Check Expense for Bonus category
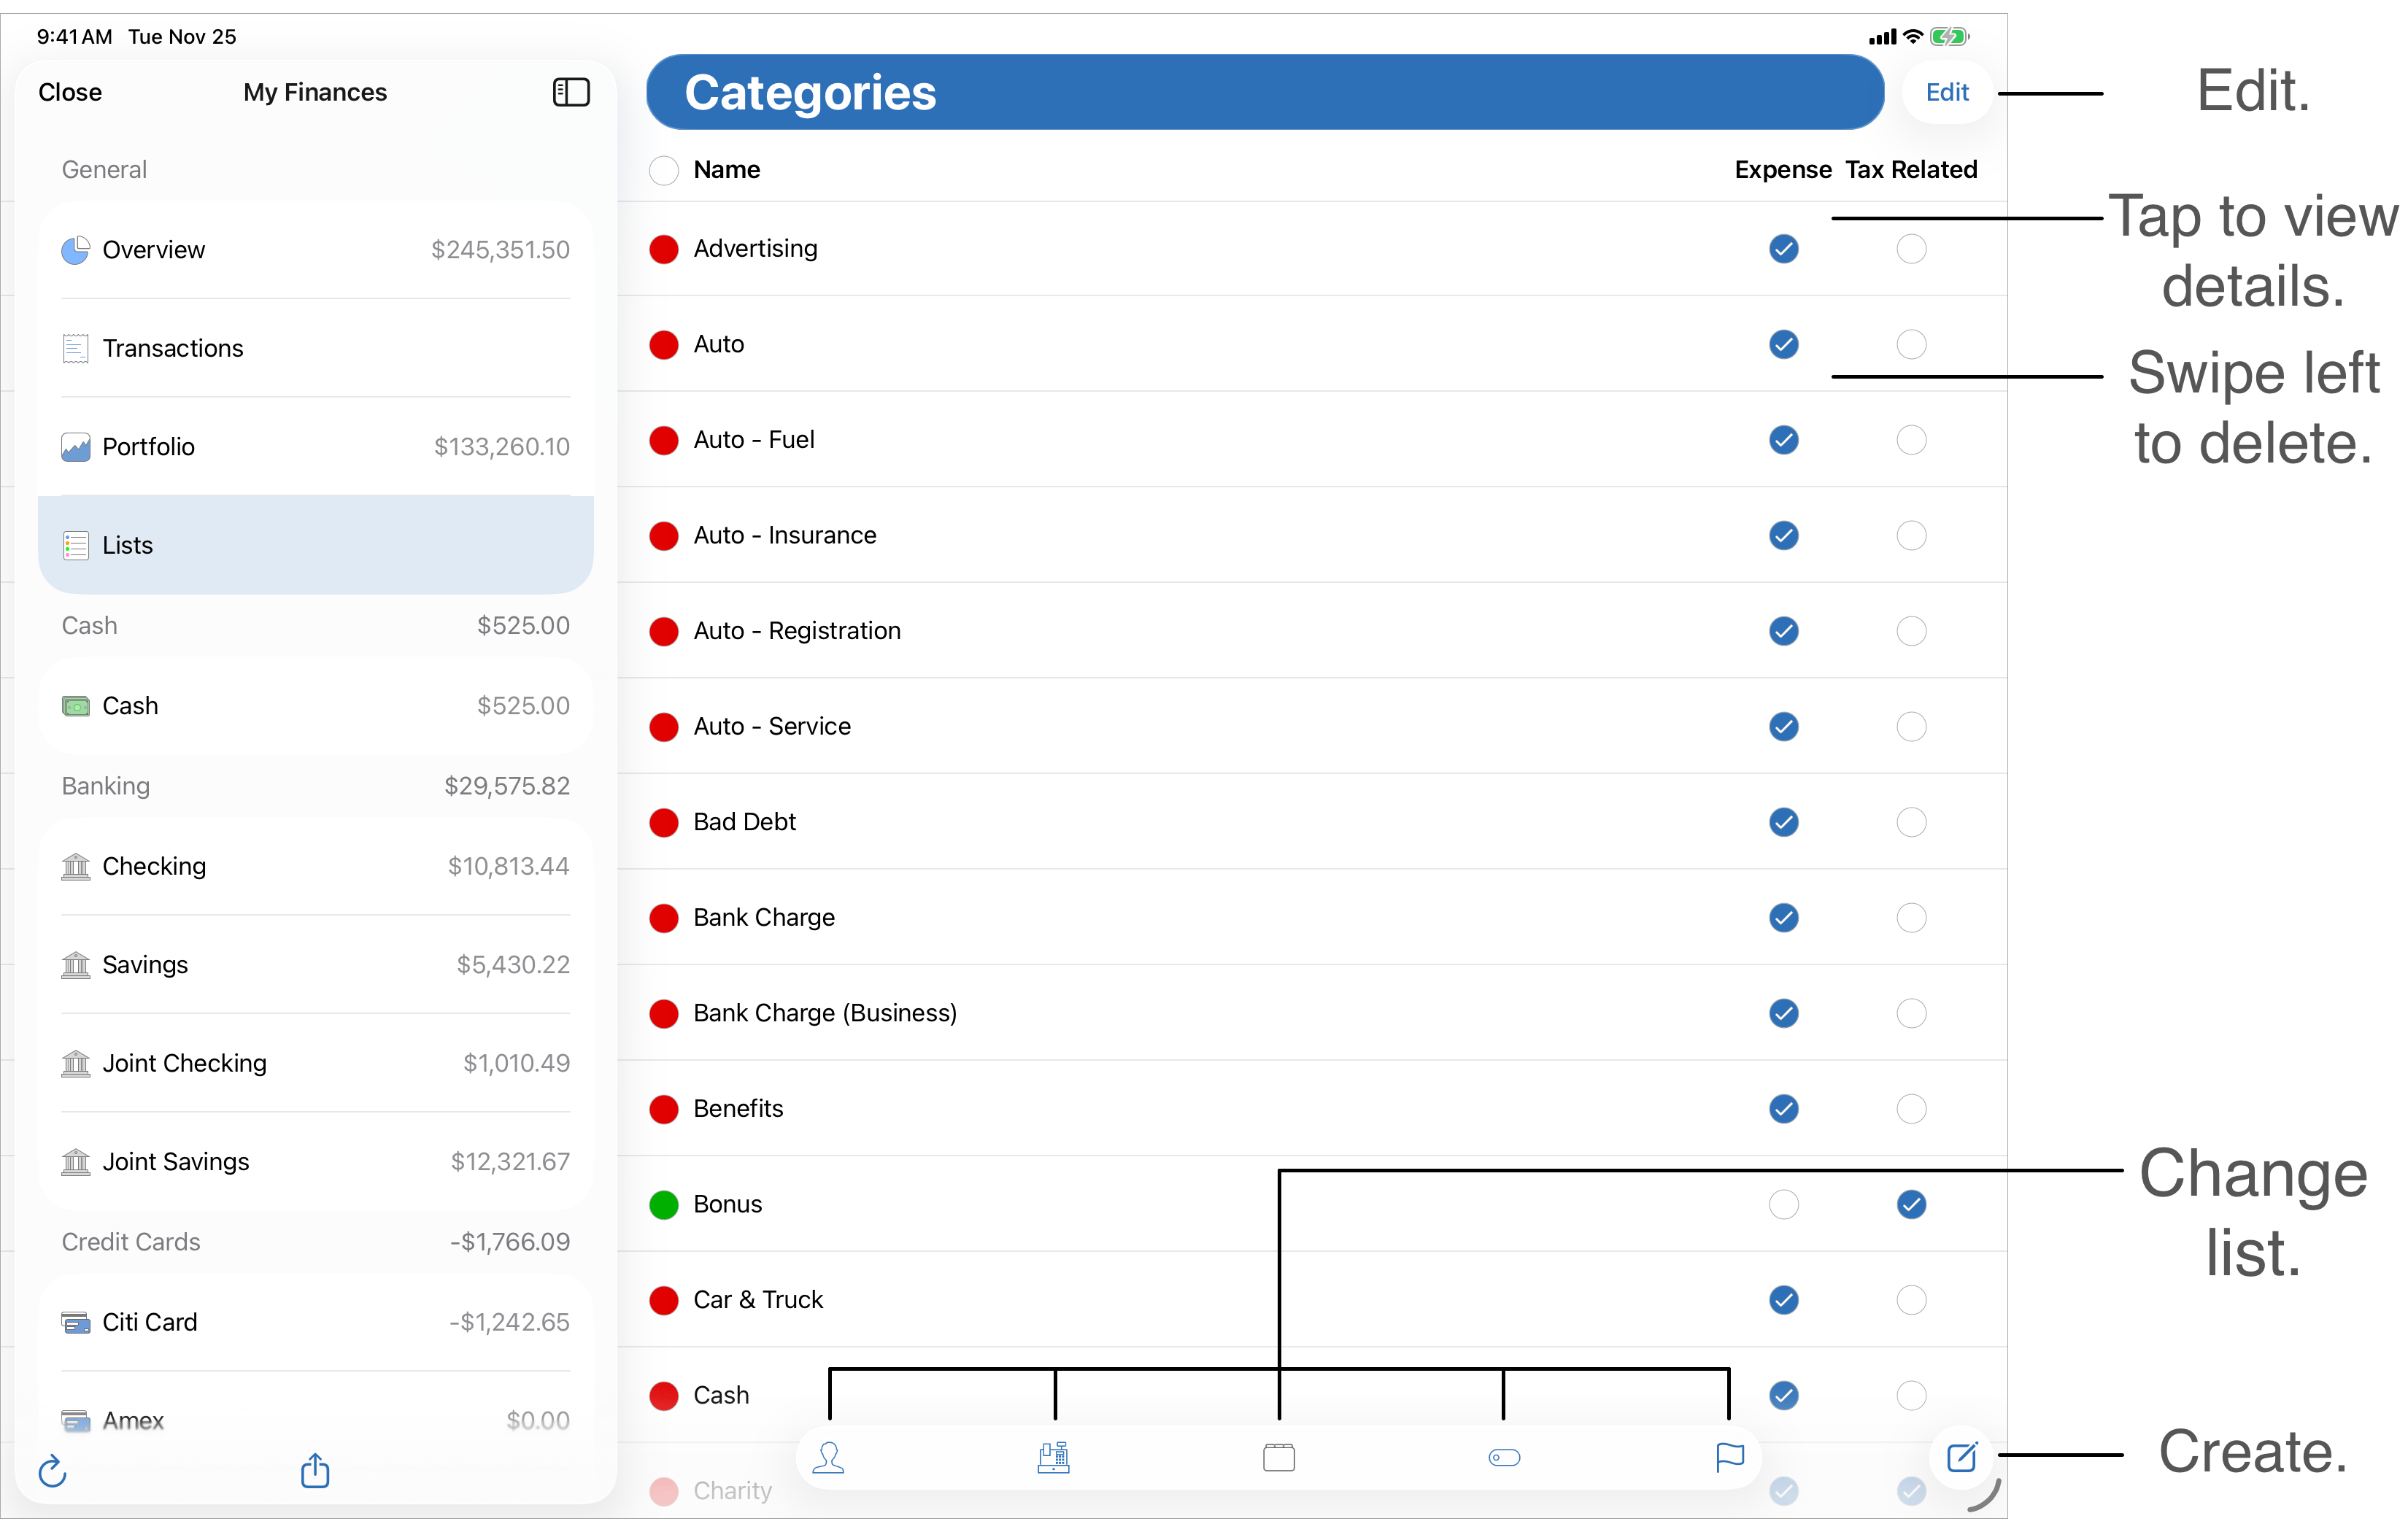 1783,1204
